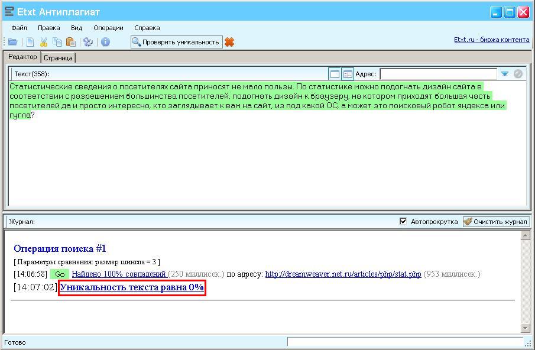This screenshot has width=535, height=350.
Task: Click Очистить журнал button
Action: 496,222
